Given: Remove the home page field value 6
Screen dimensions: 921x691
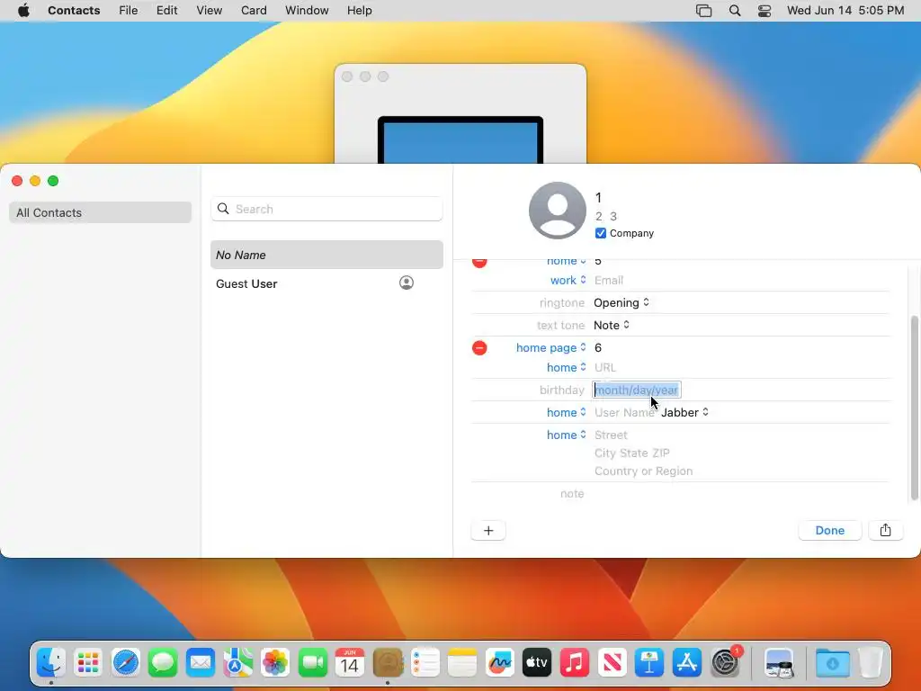Looking at the screenshot, I should [479, 348].
